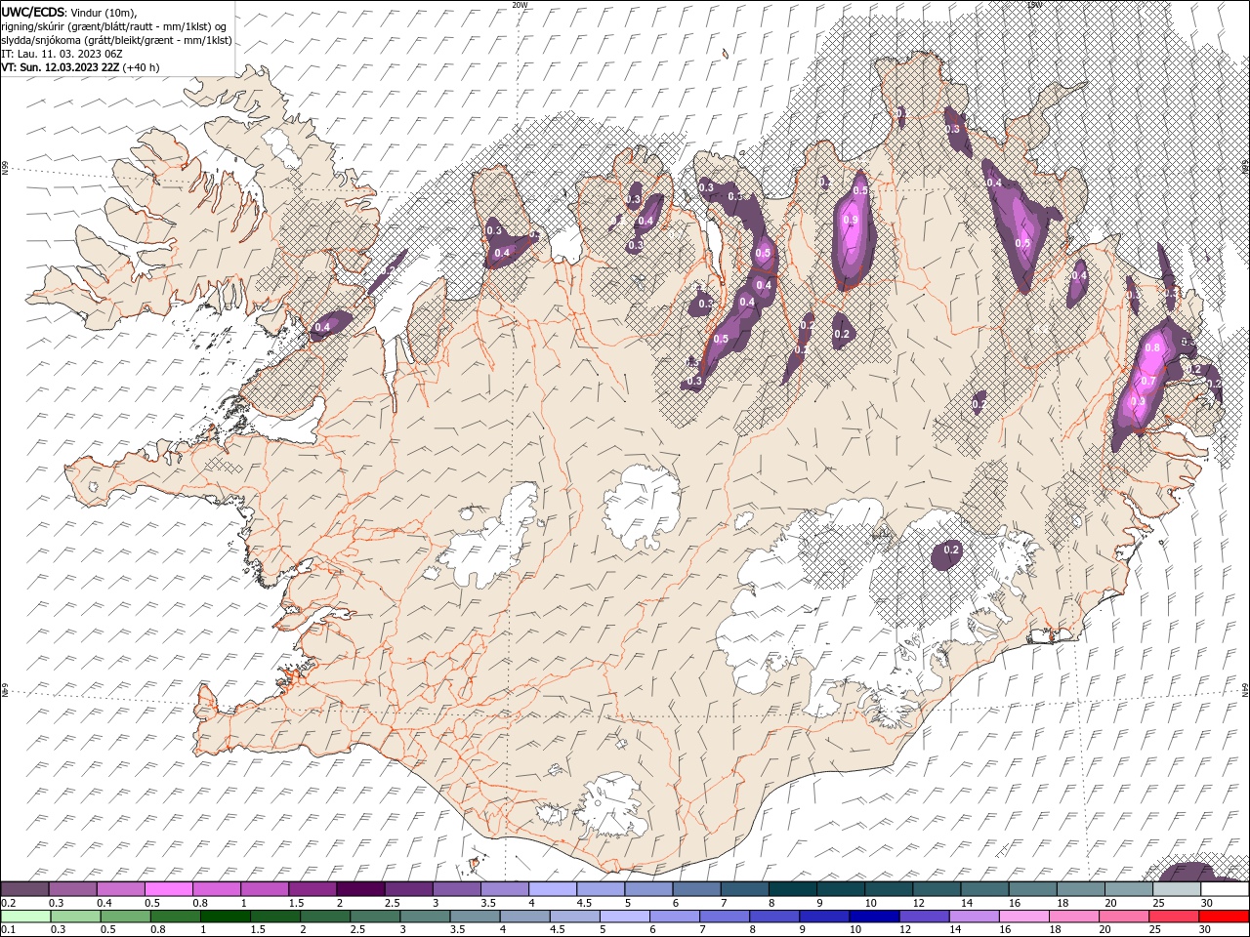Click the '(+40 h)' forecast offset text
This screenshot has height=937, width=1250.
tap(141, 67)
